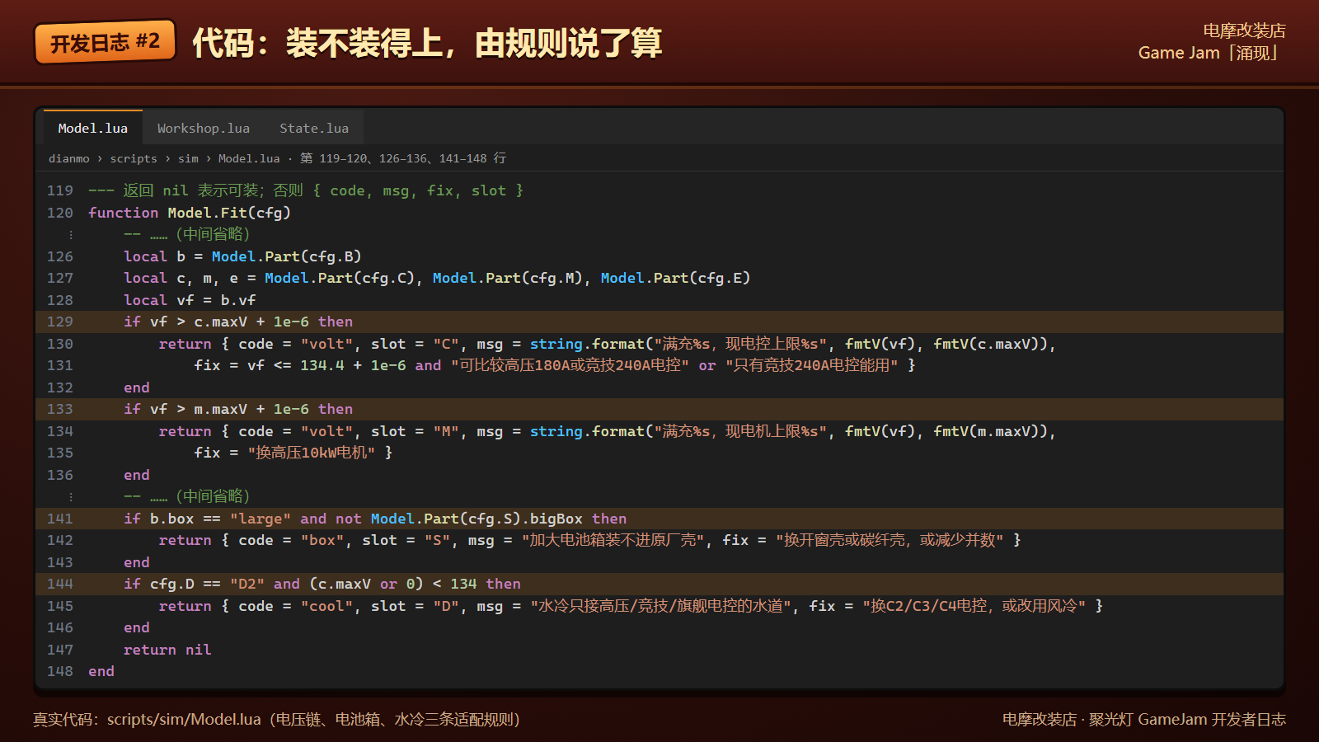Click the string "可比较高压180A或竞技240A电控"
The width and height of the screenshot is (1319, 742).
click(x=570, y=365)
